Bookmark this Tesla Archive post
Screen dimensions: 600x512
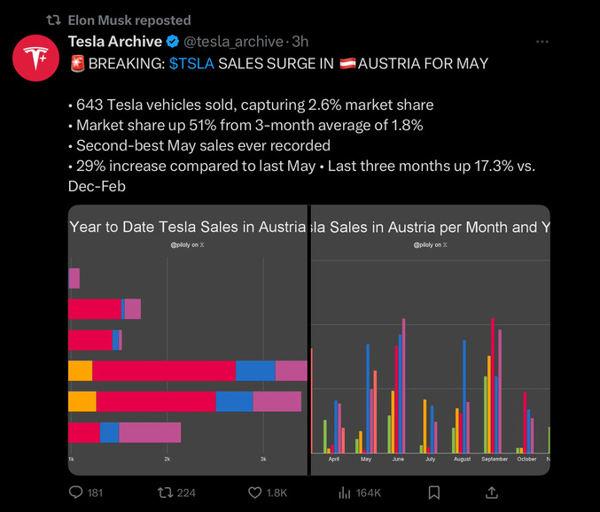(x=434, y=492)
